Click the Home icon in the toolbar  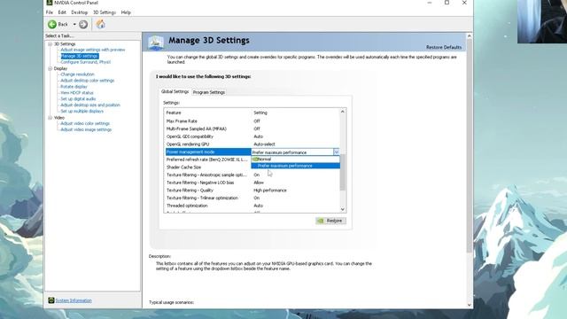[x=100, y=24]
